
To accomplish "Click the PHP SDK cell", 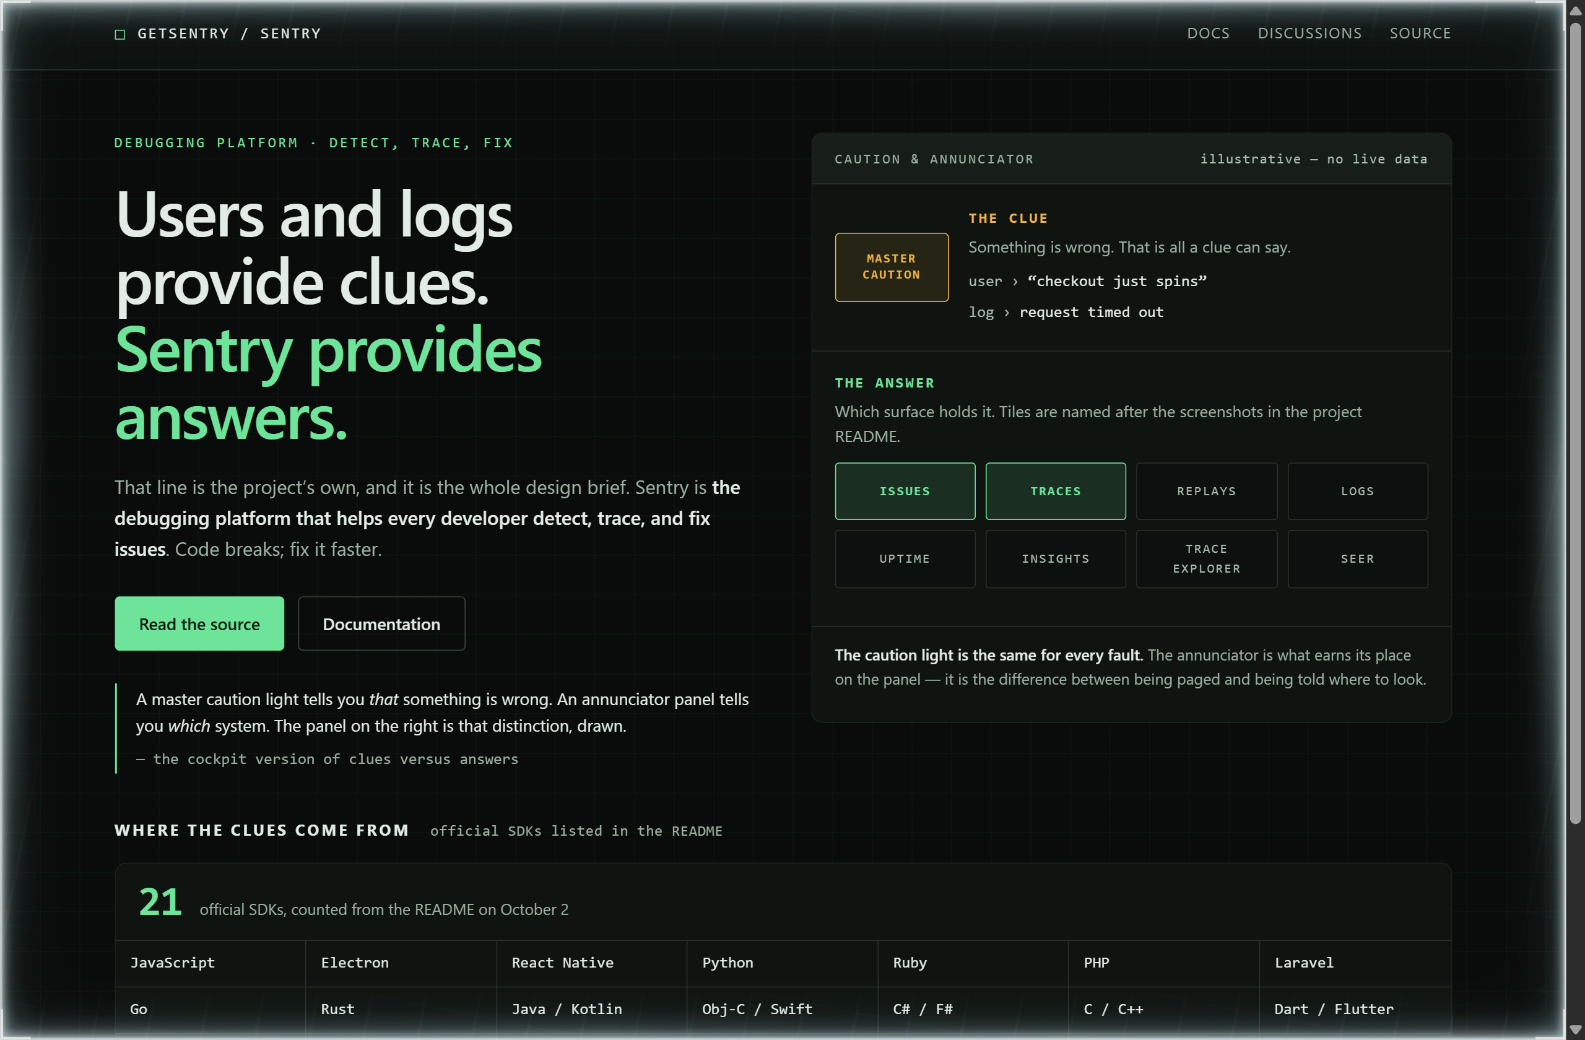I will 1163,963.
